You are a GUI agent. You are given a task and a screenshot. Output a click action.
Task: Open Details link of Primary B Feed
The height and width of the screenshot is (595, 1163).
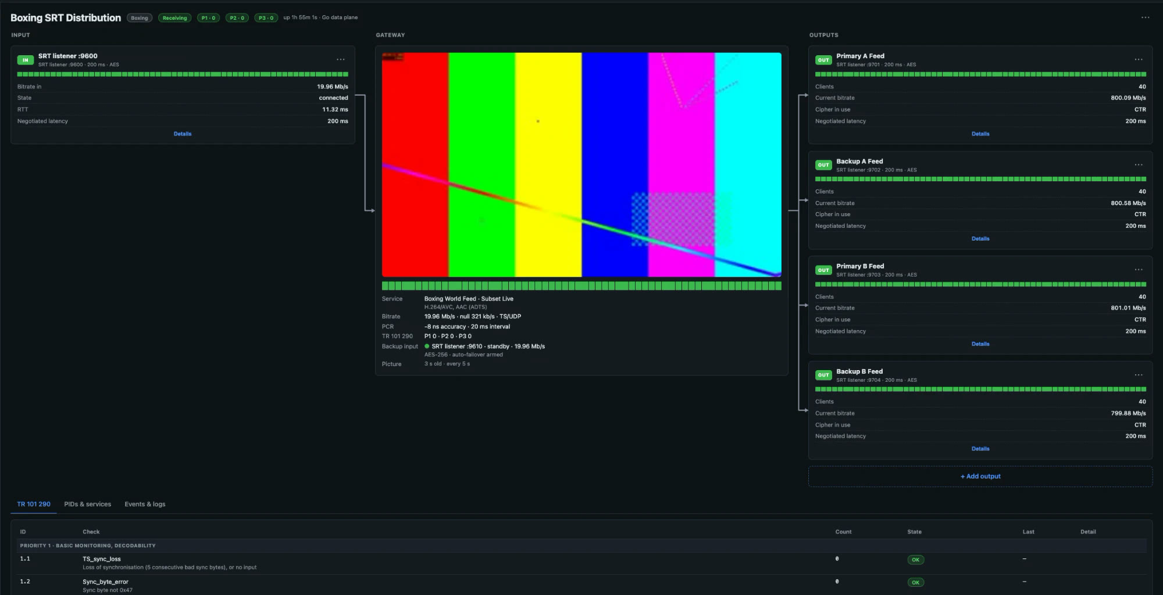click(980, 344)
